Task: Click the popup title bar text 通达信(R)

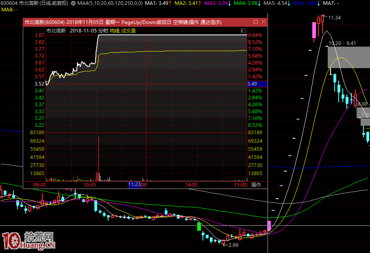Action: point(211,22)
